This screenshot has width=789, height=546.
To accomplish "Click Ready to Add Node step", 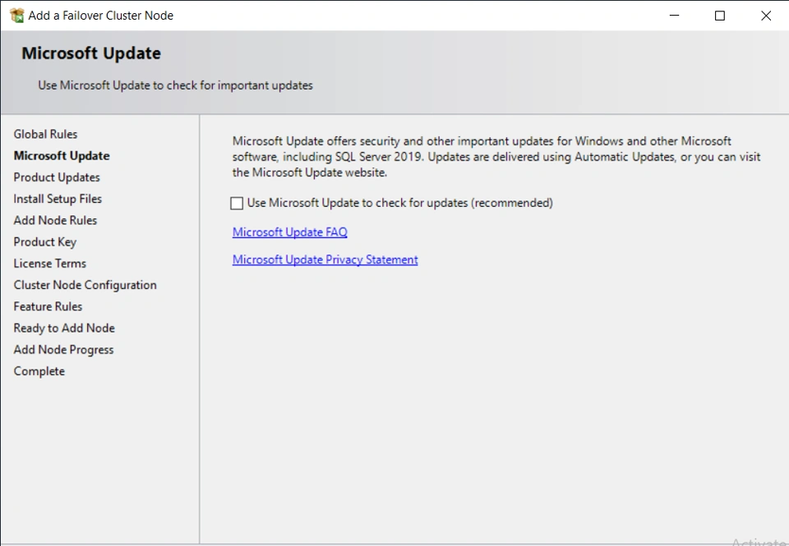I will [x=64, y=328].
